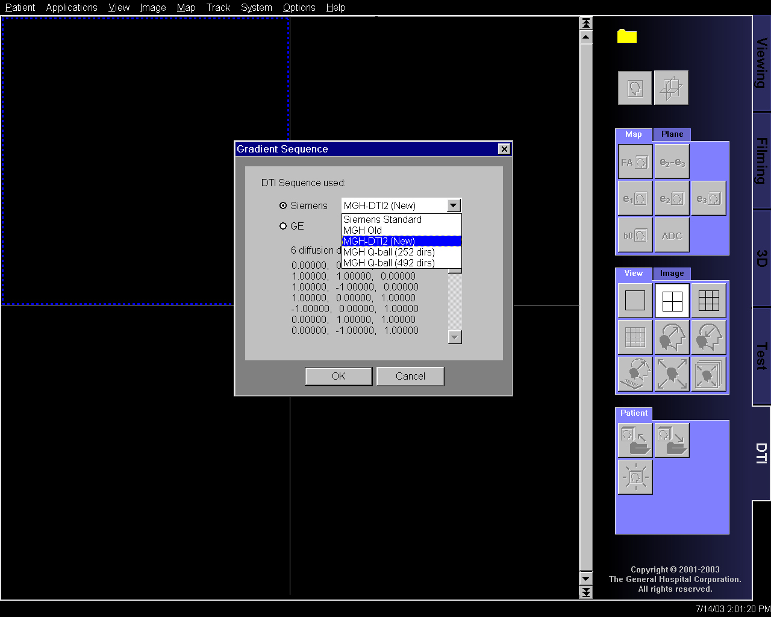Open the Viewing side tab
This screenshot has height=617, width=771.
pyautogui.click(x=762, y=63)
